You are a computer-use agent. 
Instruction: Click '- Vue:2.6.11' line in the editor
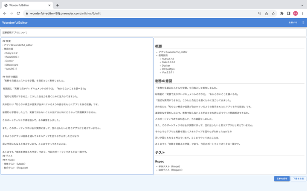coord(11,69)
